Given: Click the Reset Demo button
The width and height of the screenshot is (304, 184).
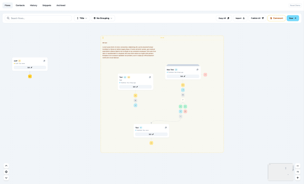Looking at the screenshot, I should click(295, 6).
